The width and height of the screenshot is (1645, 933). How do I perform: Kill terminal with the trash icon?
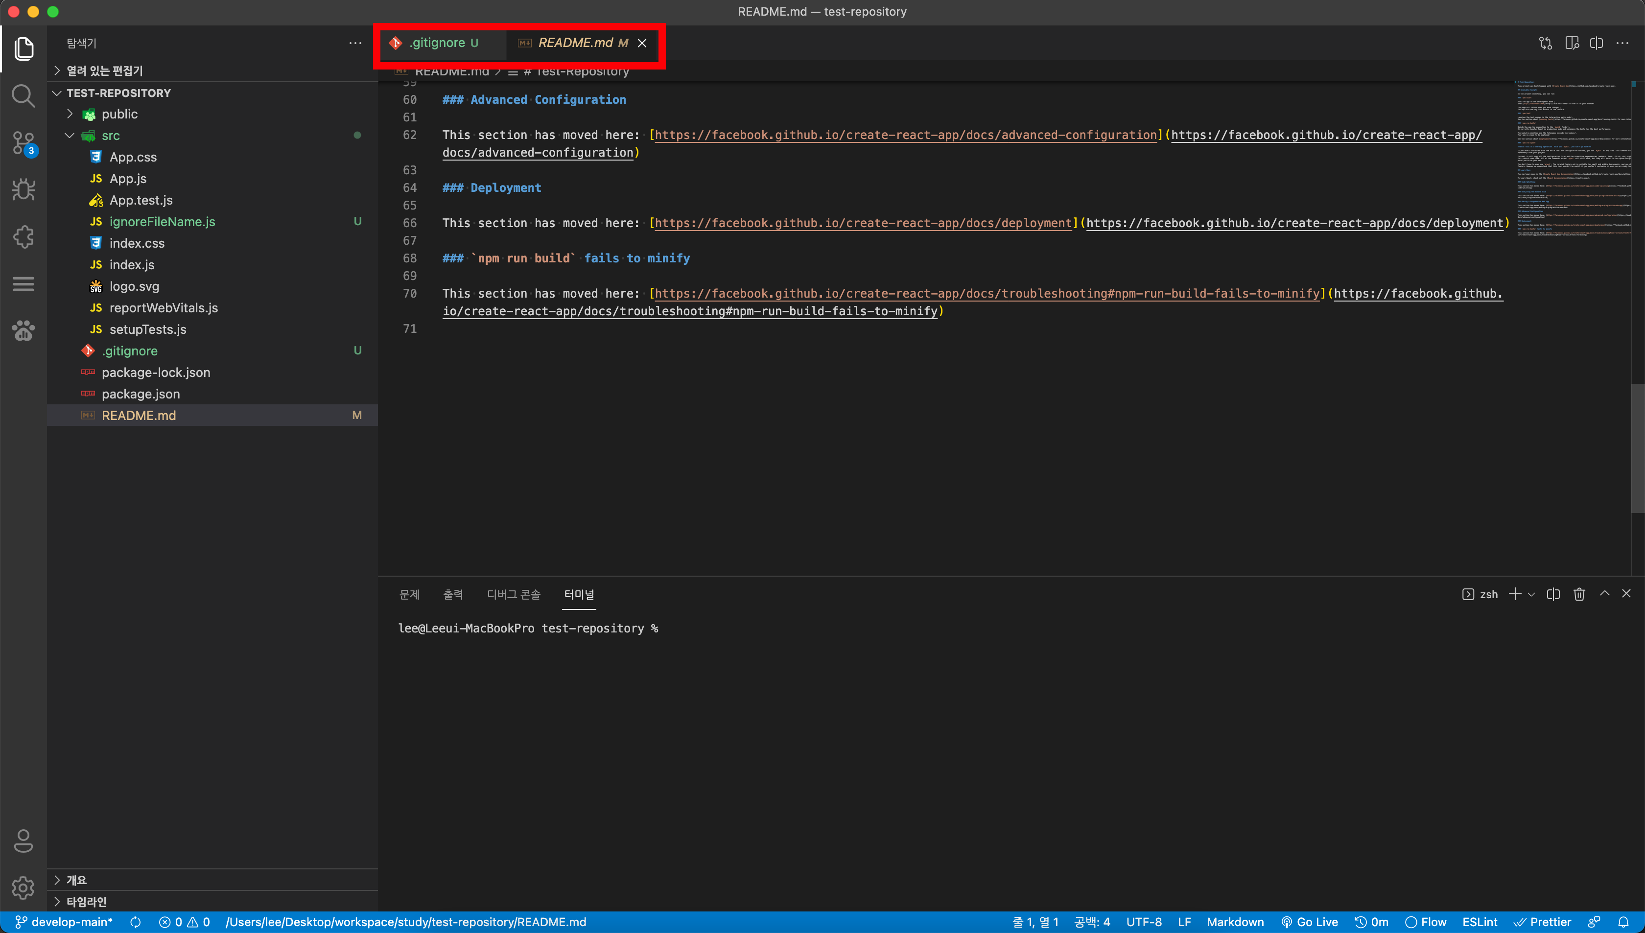point(1579,594)
